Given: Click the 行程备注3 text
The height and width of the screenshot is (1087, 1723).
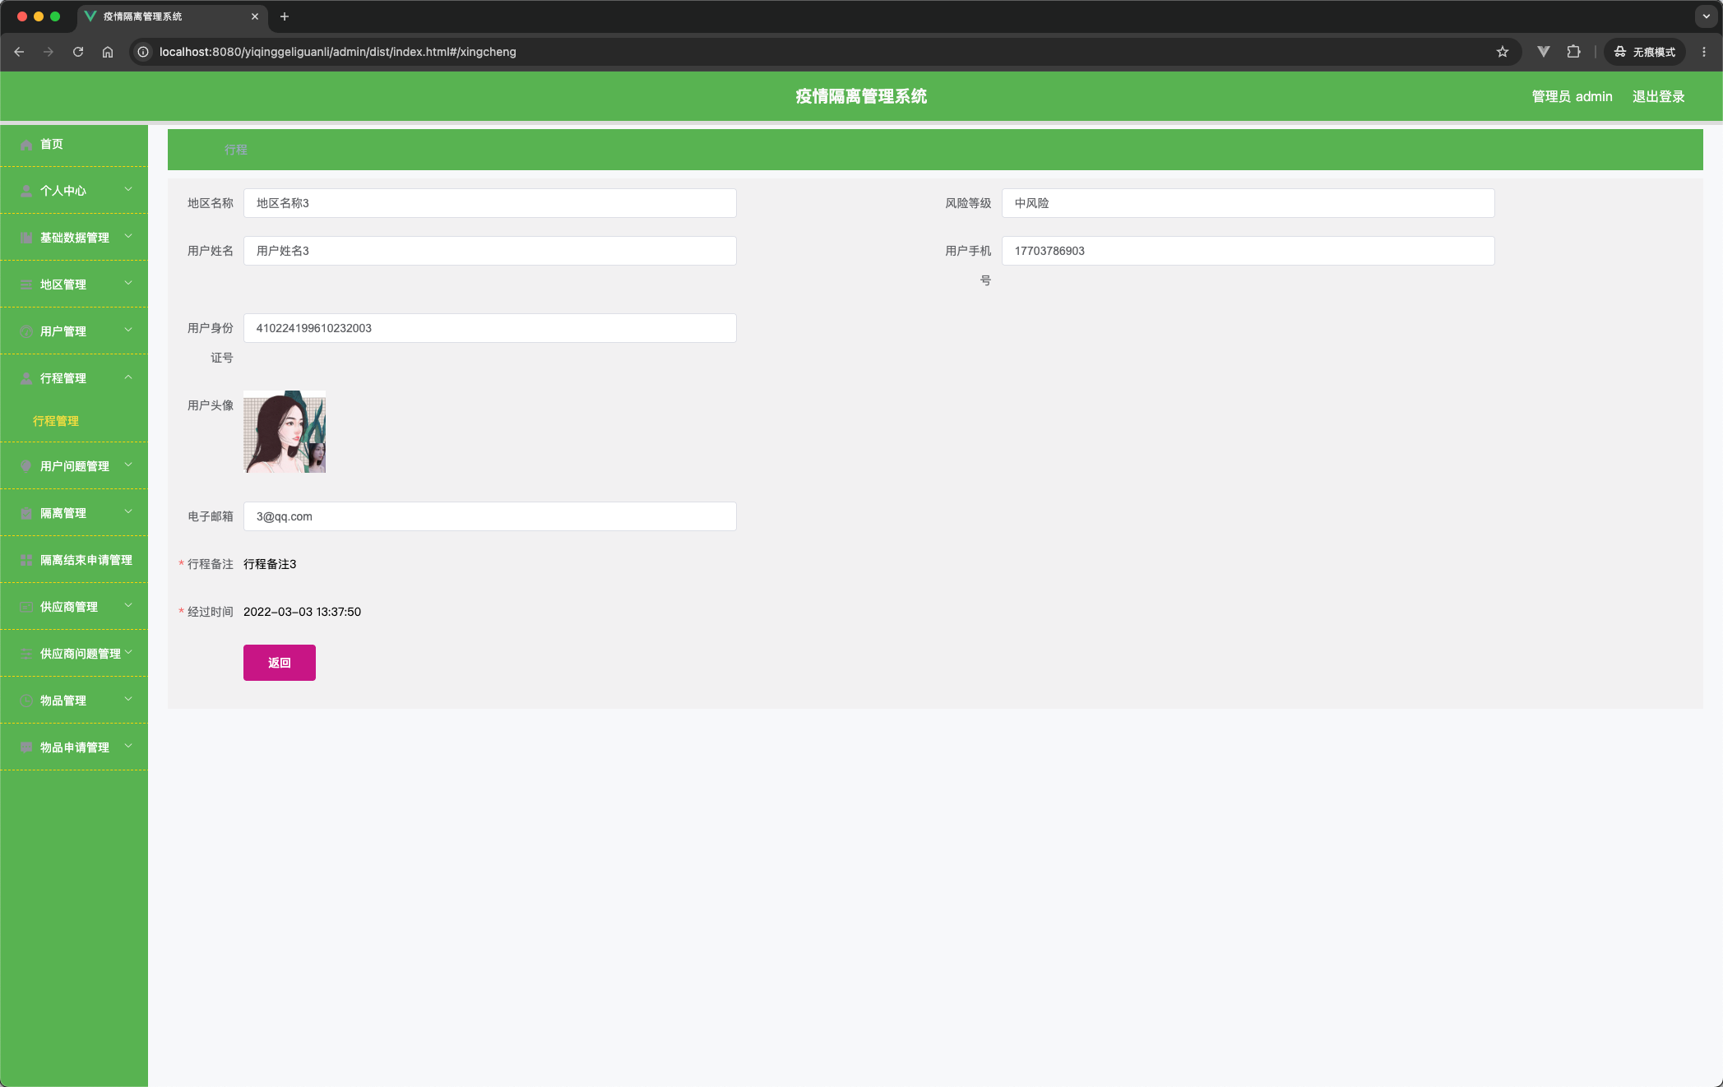Looking at the screenshot, I should coord(270,564).
